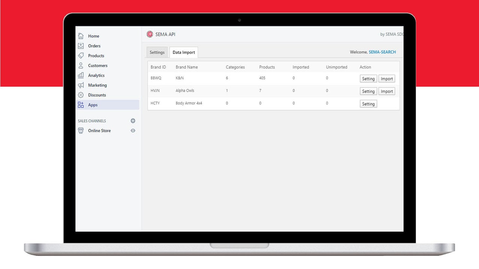479x269 pixels.
Task: Click the Analytics bar chart icon
Action: click(81, 75)
